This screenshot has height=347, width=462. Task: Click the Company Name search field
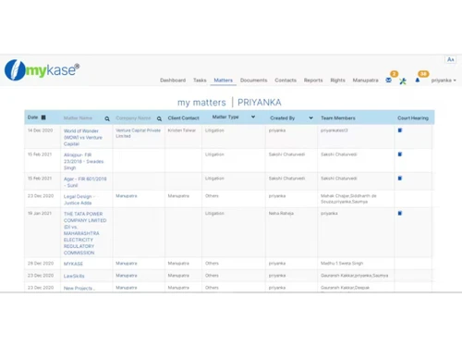135,118
